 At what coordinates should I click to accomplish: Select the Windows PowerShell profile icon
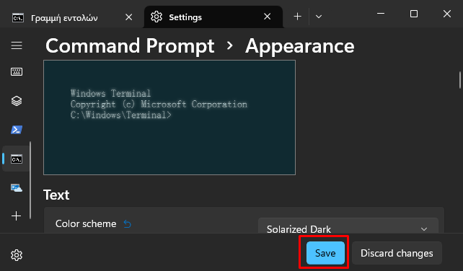[x=17, y=130]
